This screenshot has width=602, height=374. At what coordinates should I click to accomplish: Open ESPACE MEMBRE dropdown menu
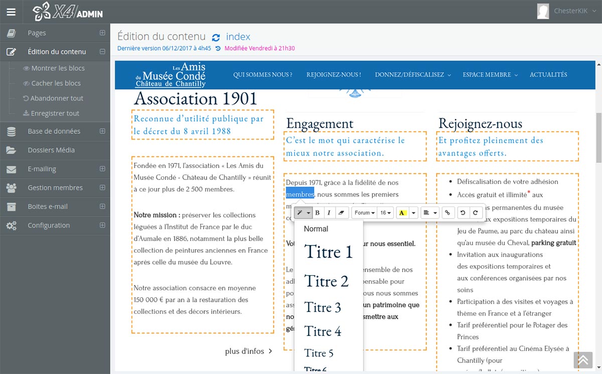pos(490,75)
